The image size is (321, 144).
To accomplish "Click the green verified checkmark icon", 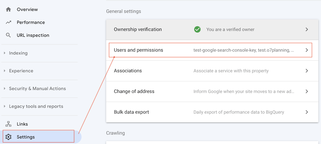I will tap(197, 29).
